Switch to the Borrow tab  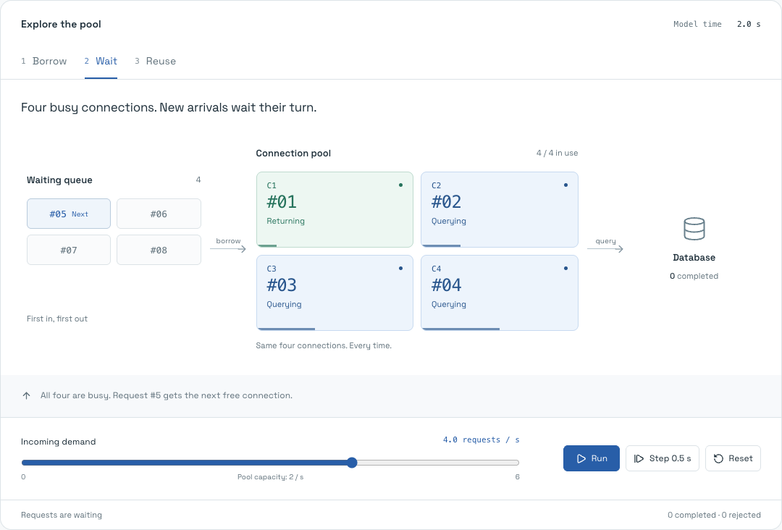44,61
